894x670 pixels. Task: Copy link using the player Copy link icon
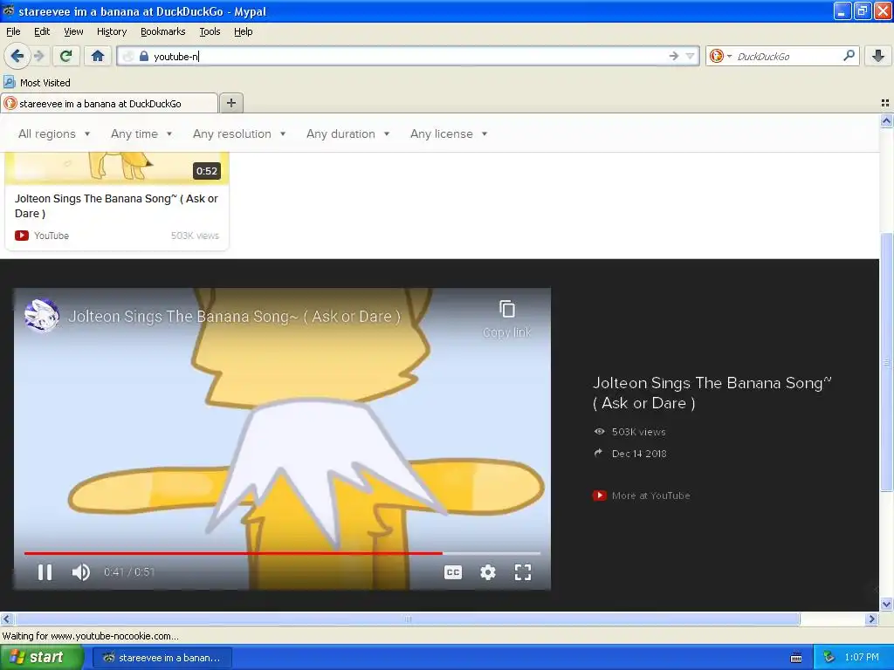507,310
